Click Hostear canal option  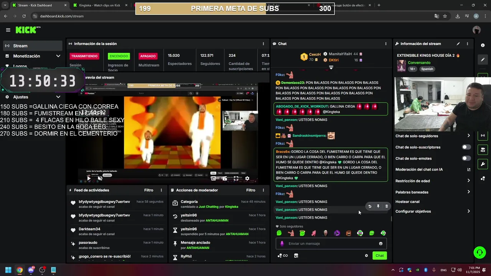(407, 202)
